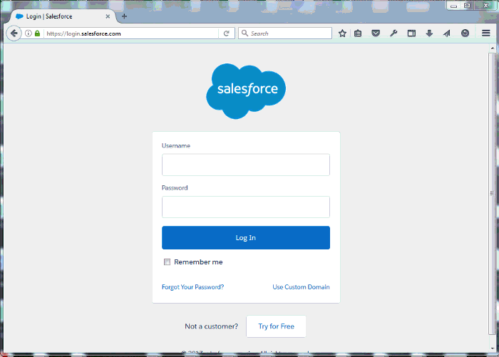Open the Firefox hamburger menu

click(485, 33)
